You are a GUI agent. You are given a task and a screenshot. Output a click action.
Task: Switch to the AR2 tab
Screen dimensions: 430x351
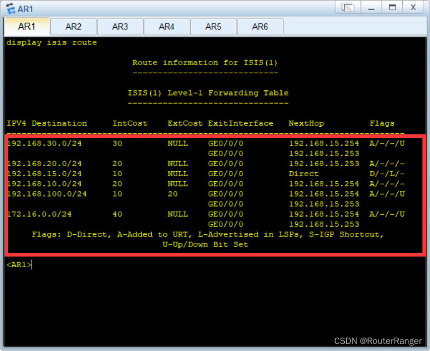point(74,27)
